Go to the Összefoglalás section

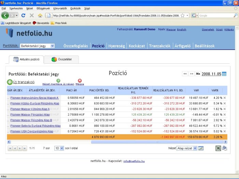(75, 46)
